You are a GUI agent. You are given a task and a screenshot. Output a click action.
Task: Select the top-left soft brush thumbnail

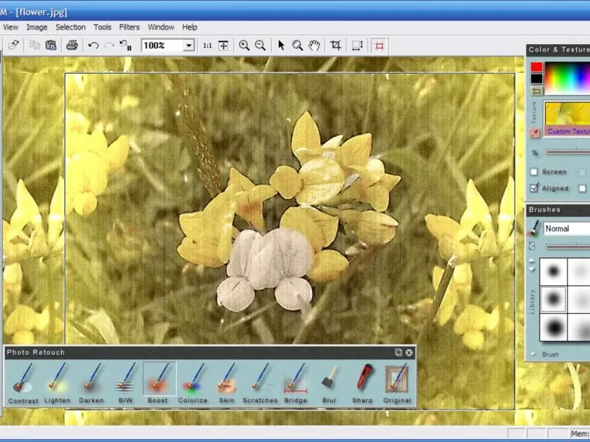[x=553, y=270]
